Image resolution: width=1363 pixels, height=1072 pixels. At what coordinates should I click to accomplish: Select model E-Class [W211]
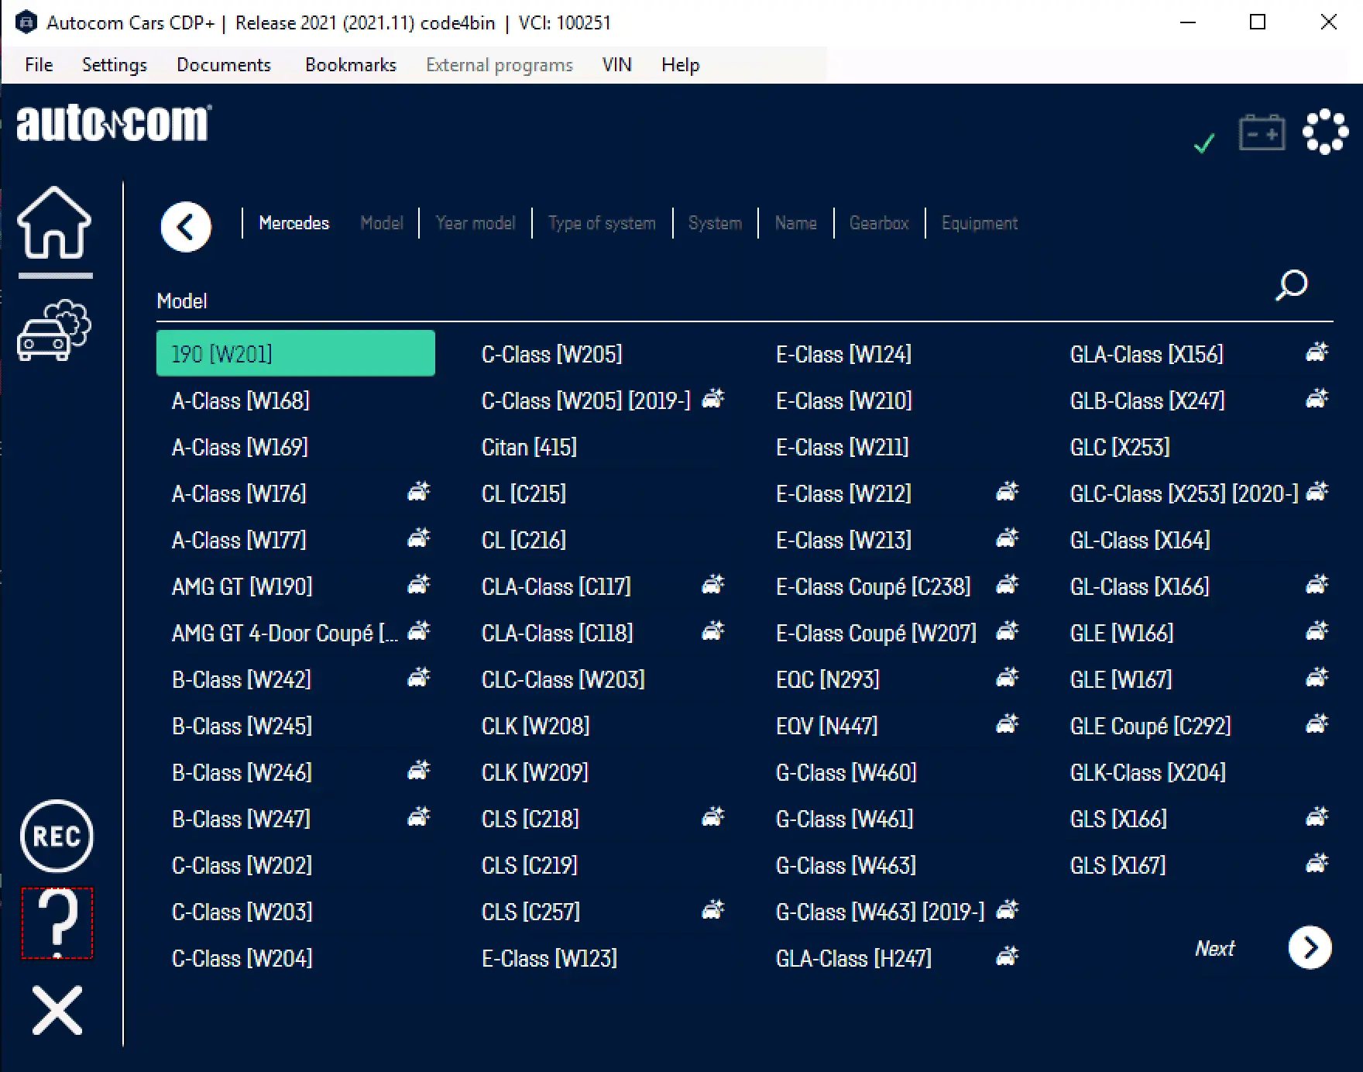843,447
